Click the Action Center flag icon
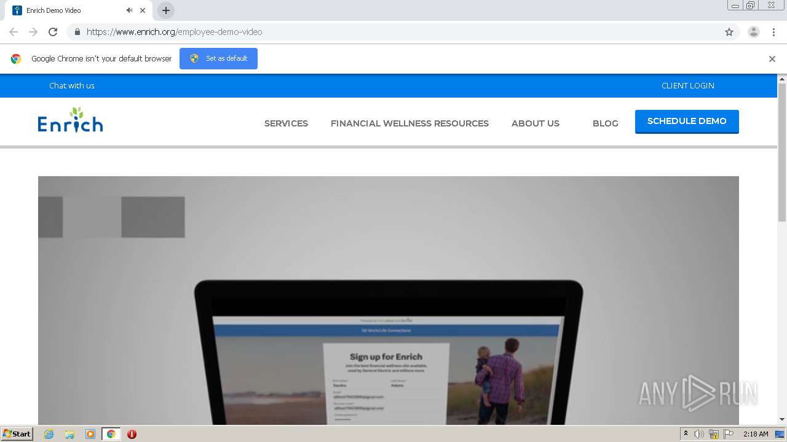Screen dimensions: 787x442 click(x=729, y=434)
